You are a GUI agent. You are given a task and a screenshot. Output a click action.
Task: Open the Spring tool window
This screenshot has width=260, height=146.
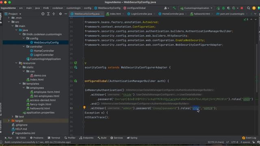coord(132,138)
